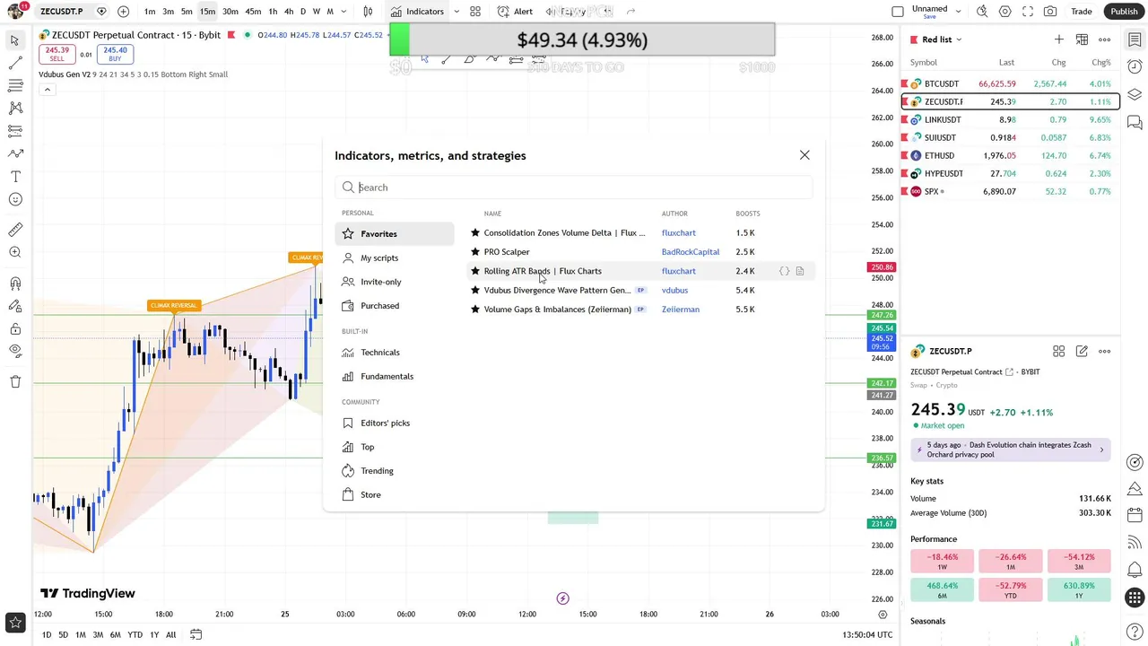Unfavorite Rolling ATR Bands star
The image size is (1148, 646).
[x=475, y=271]
